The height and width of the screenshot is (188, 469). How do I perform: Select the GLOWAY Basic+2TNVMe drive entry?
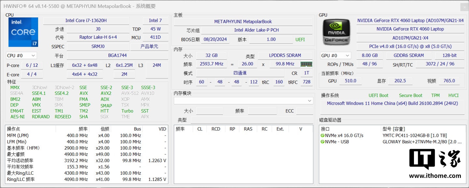422,142
